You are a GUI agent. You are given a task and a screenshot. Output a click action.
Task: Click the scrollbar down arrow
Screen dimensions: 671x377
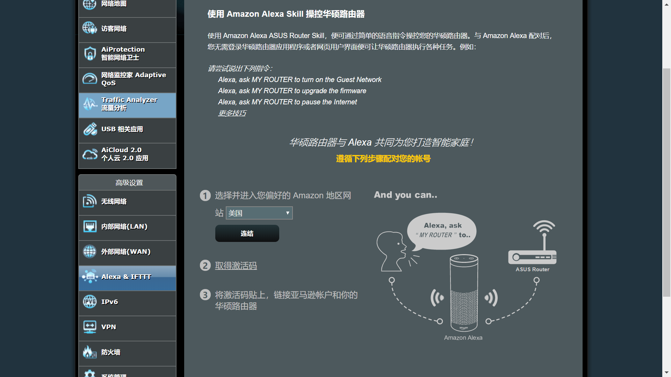point(666,373)
